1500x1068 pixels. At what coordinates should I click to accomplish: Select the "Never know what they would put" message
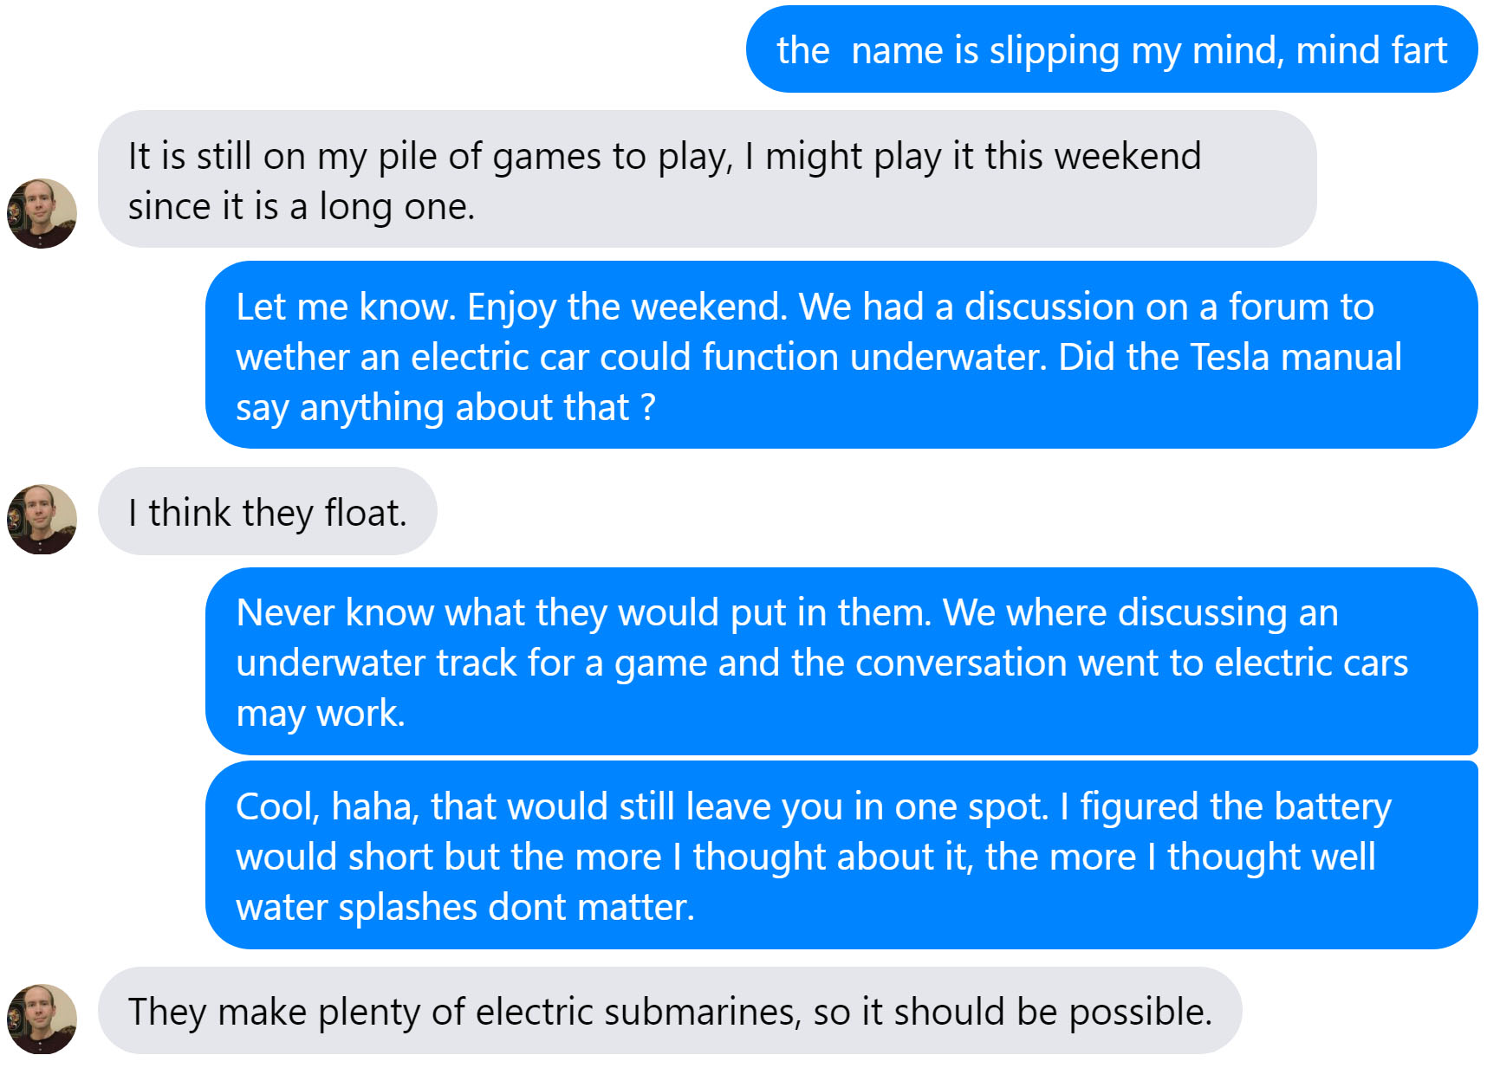point(841,662)
